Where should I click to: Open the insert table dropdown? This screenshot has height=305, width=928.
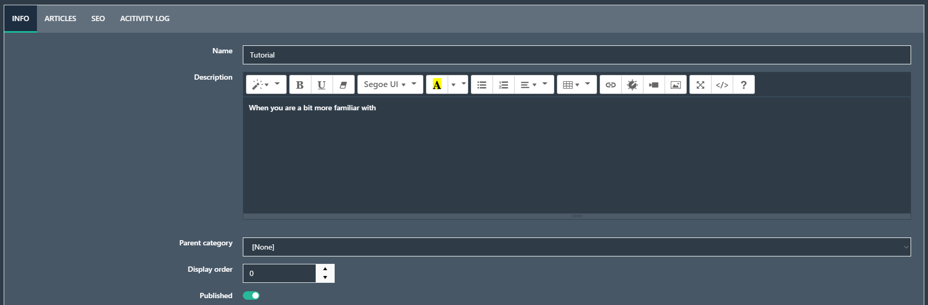[x=576, y=84]
